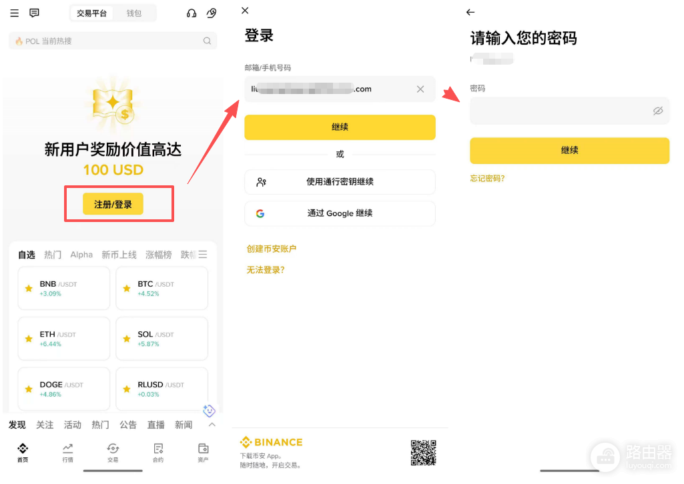Open the 新闻 feed tab
Screen dimensions: 684x484
click(184, 425)
